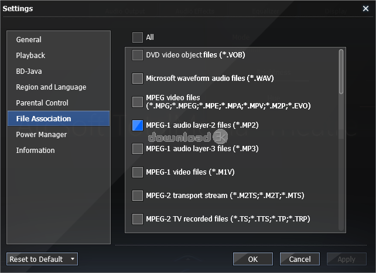Check the MPEG-1 video files (*.M1V) box

click(x=138, y=172)
